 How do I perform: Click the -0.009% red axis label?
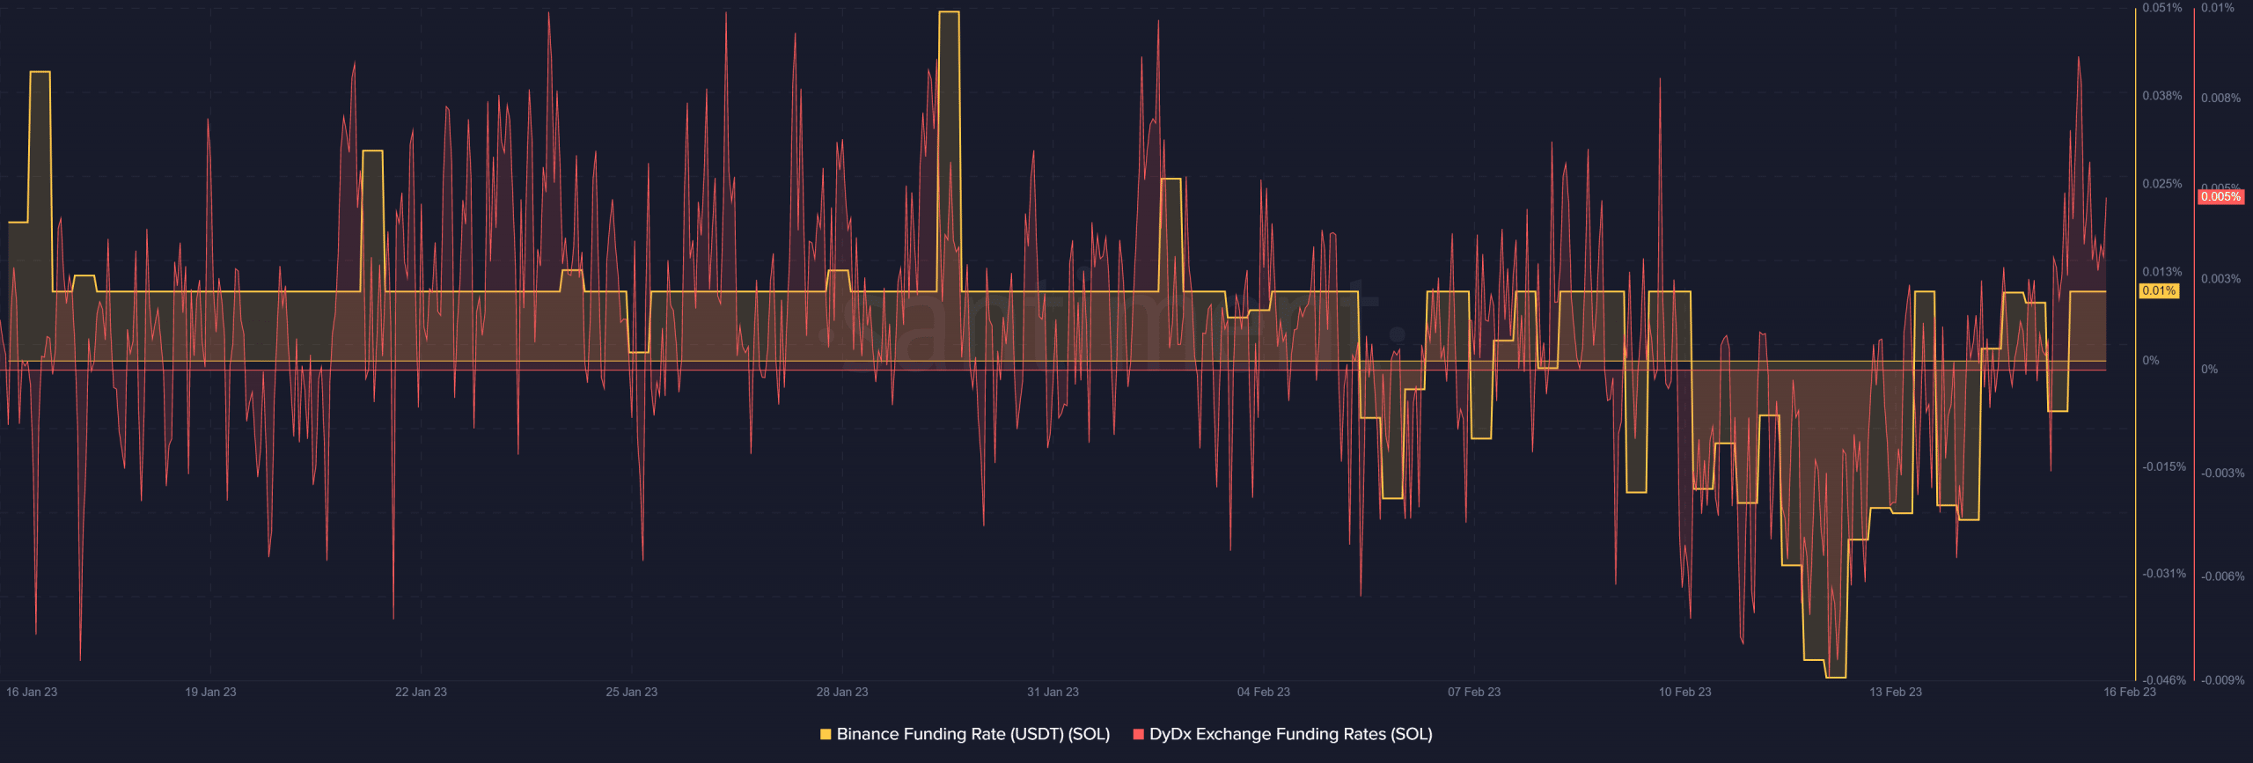click(x=2222, y=679)
